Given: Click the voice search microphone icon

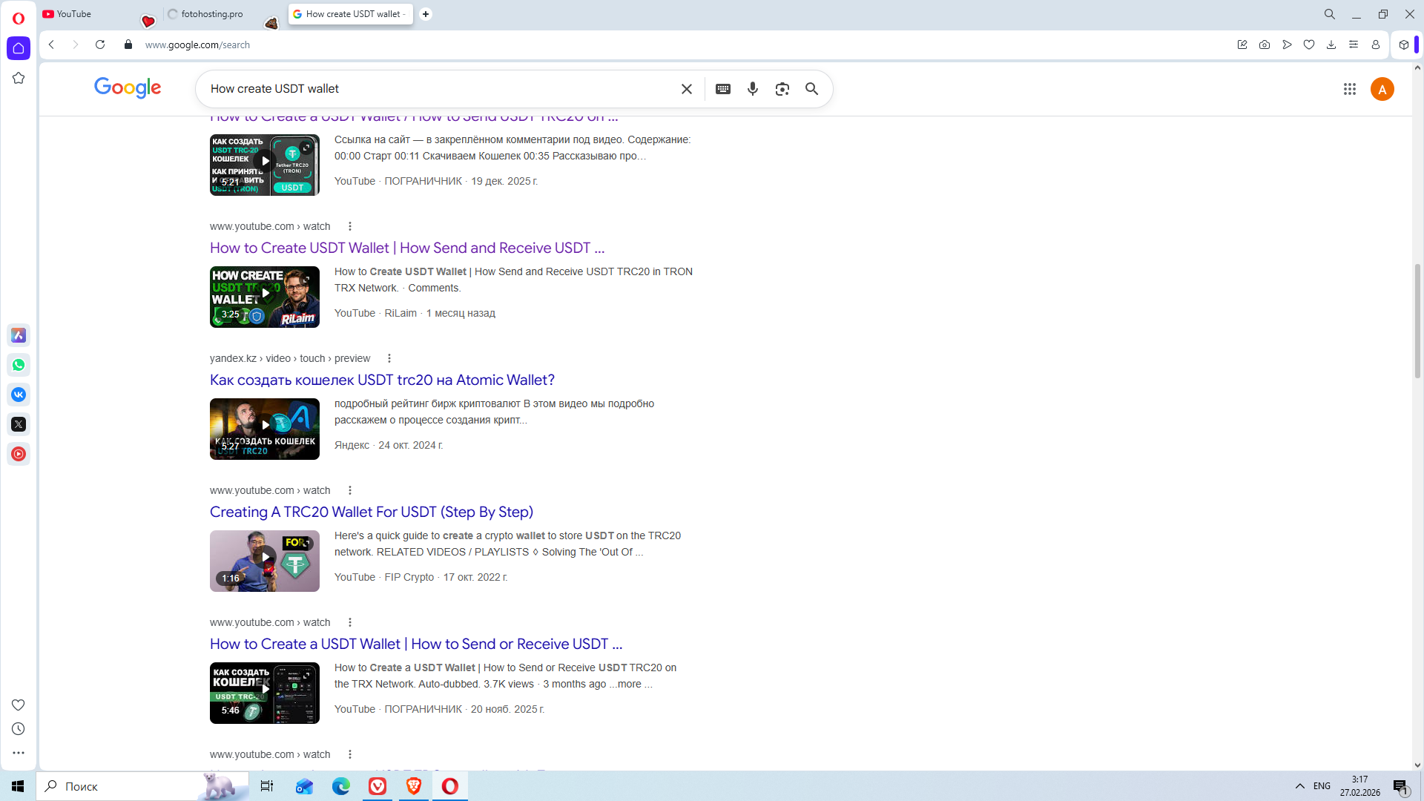Looking at the screenshot, I should pyautogui.click(x=753, y=89).
